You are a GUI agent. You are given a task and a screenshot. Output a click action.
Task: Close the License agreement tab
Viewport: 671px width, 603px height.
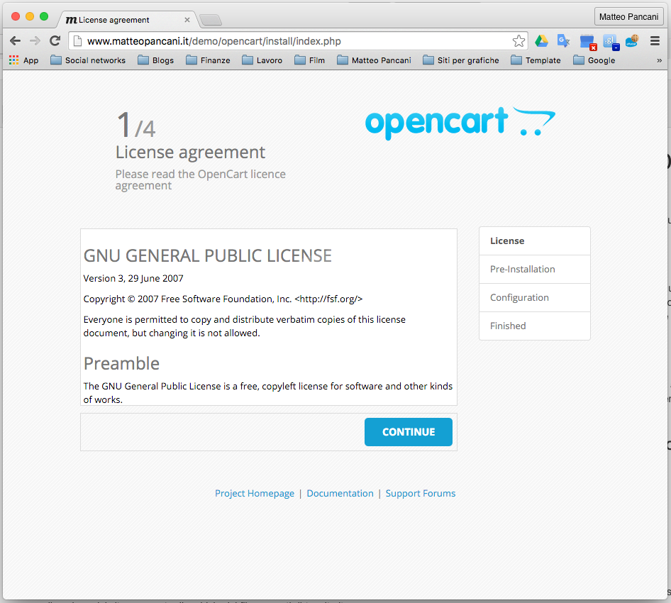[187, 20]
